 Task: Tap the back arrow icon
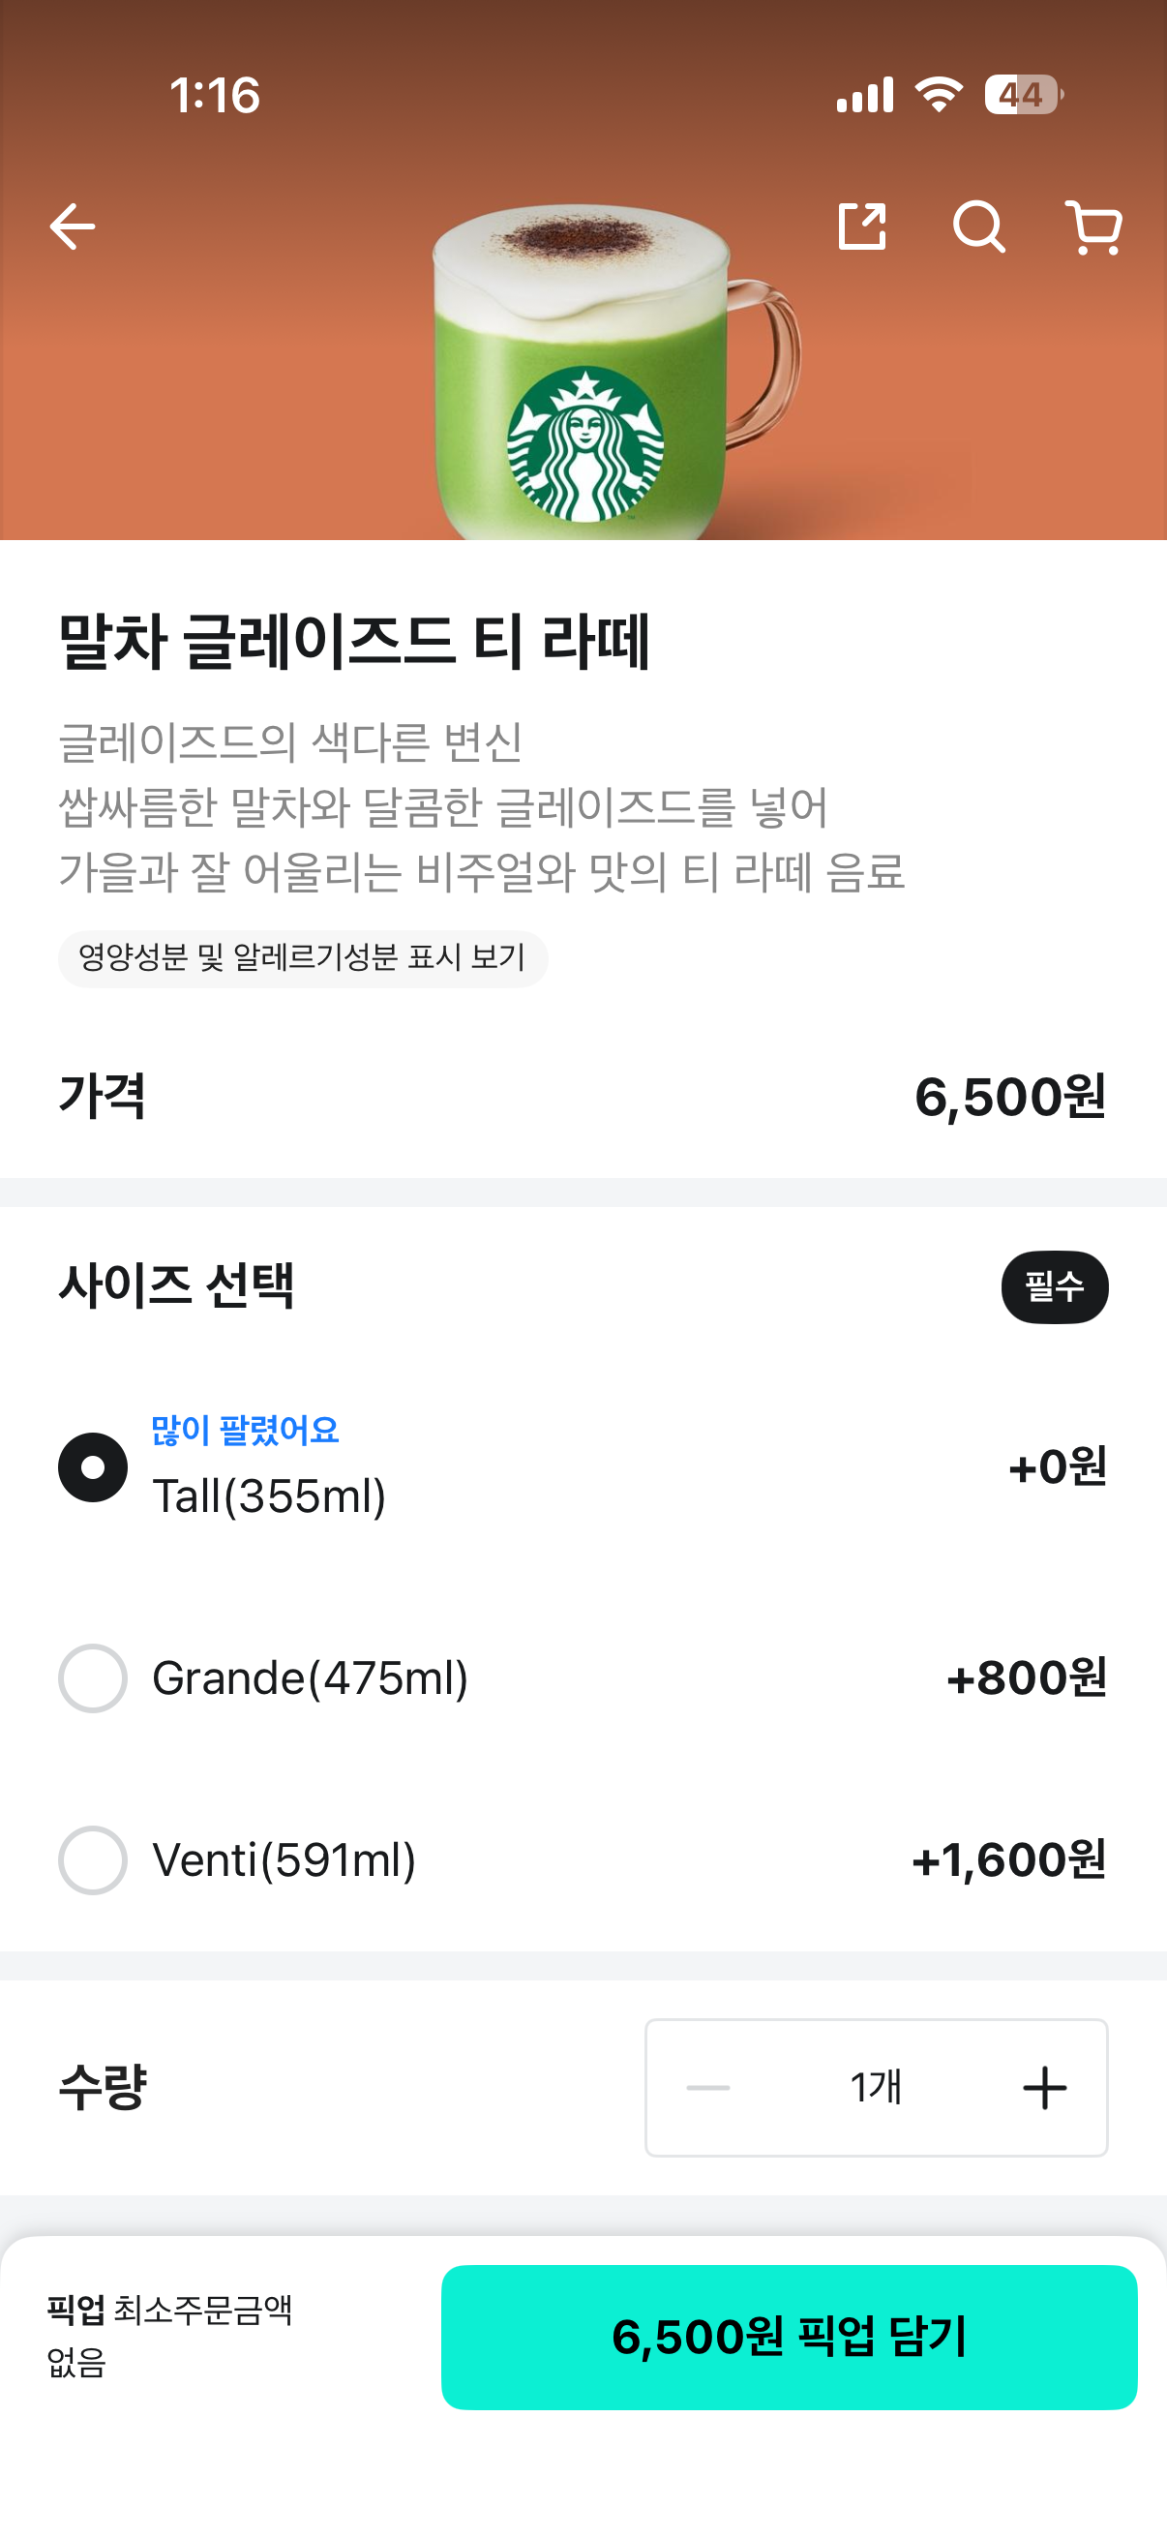(x=72, y=227)
